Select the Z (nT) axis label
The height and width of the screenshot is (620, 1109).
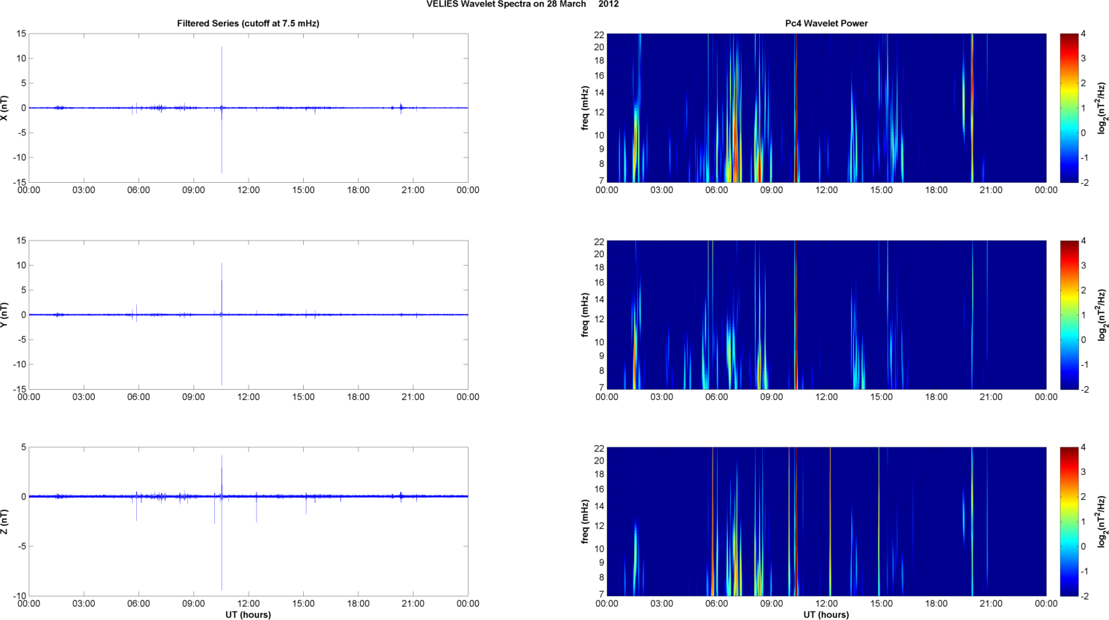[x=4, y=522]
